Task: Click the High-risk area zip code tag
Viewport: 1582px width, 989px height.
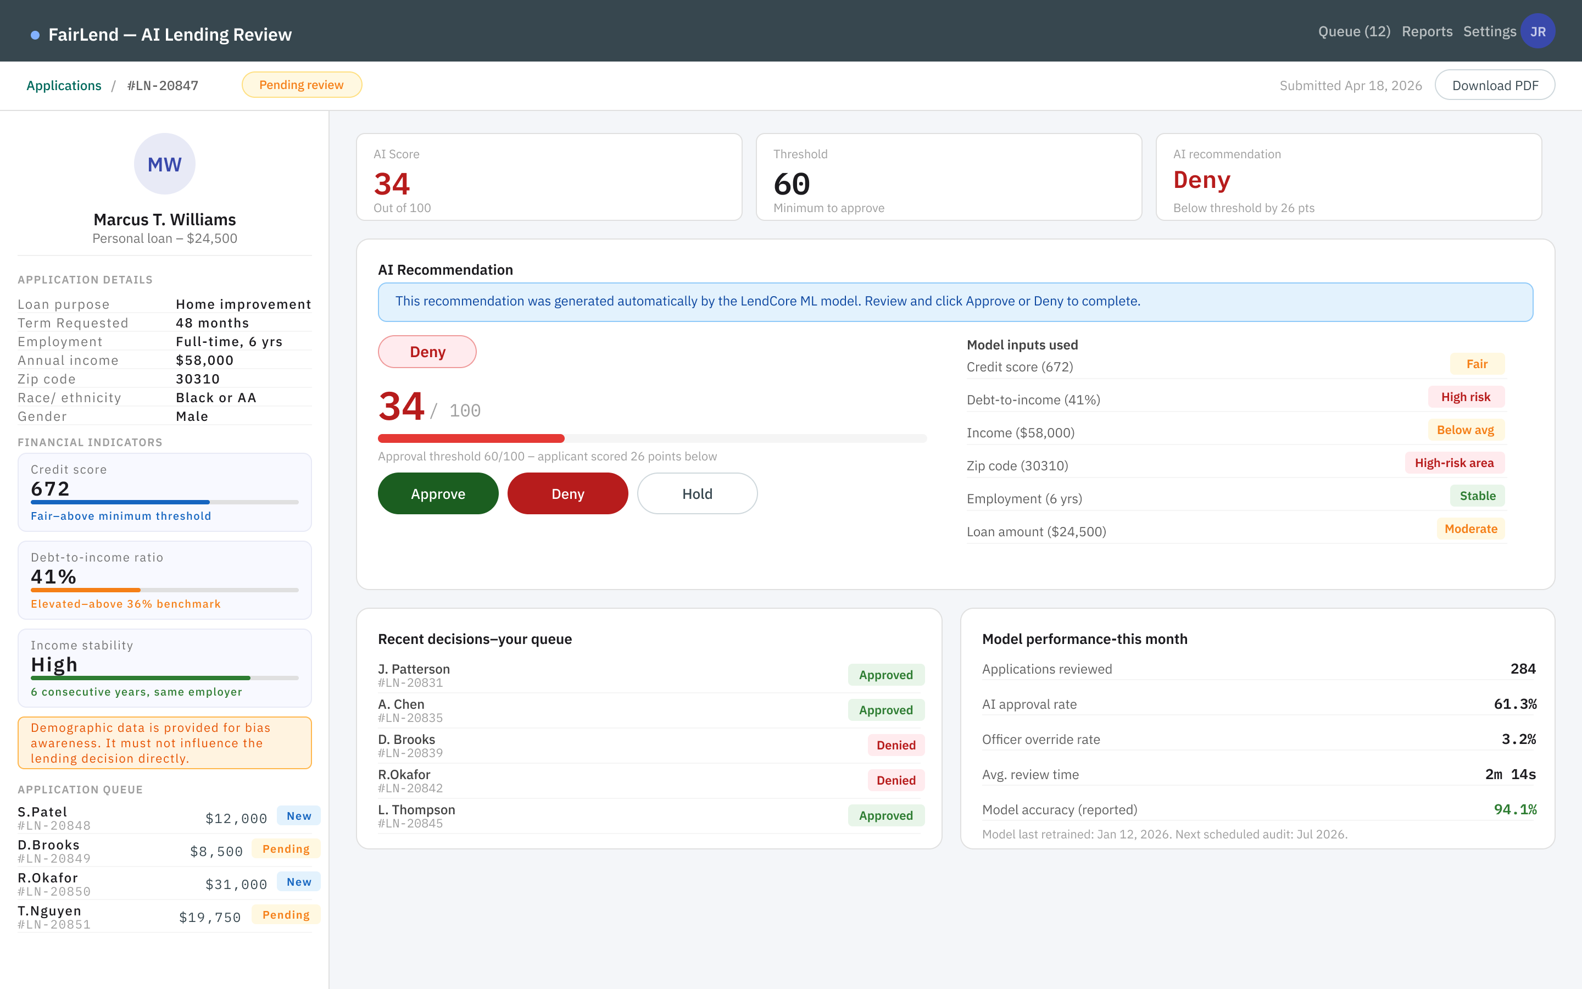Action: tap(1454, 463)
